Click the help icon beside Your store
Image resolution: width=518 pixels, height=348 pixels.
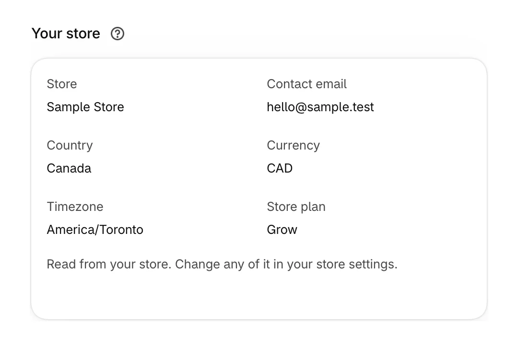coord(118,34)
